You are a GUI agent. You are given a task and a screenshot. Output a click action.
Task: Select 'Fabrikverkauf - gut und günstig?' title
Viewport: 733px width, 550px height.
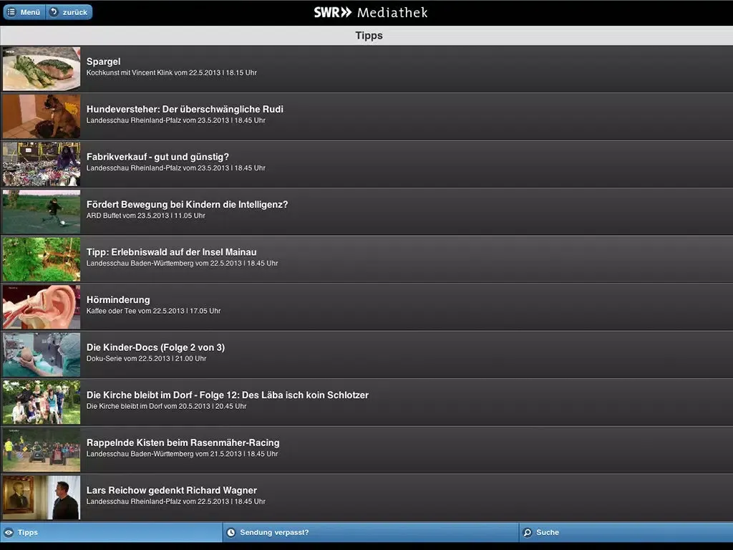(x=157, y=157)
